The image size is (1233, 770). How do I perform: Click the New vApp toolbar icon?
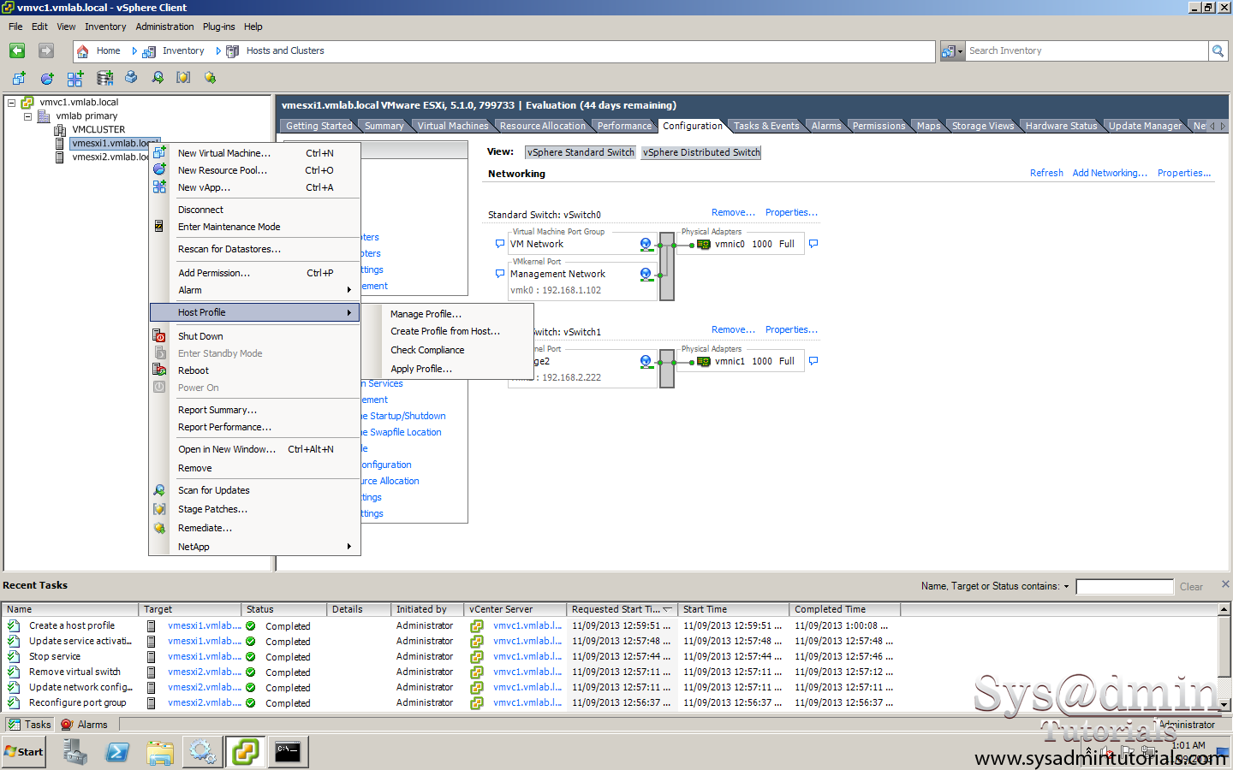pyautogui.click(x=75, y=78)
